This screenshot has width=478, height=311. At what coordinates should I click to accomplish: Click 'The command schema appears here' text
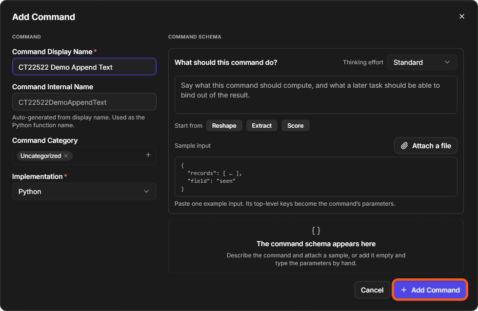tap(316, 244)
